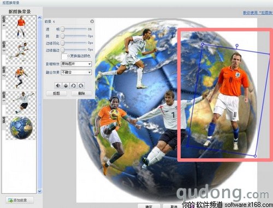This screenshot has width=273, height=208.
Task: Close the foreground 4 settings panel
Action: (x=92, y=21)
